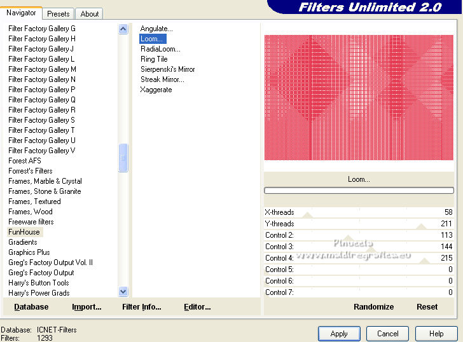This screenshot has height=342, width=463.
Task: Select Frames, Stone & Granite category
Action: coord(45,191)
